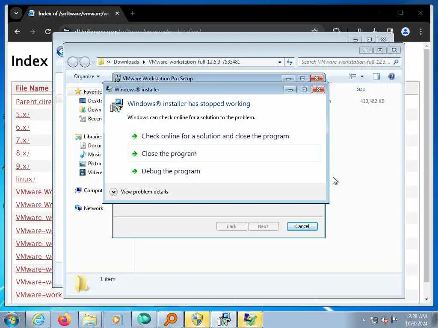Open the Action Center flag icon
This screenshot has width=438, height=328.
[394, 319]
